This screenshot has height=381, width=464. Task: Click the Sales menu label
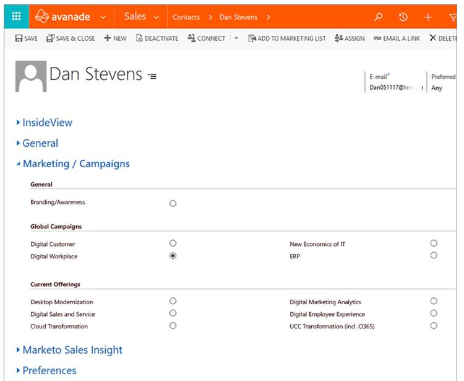(135, 16)
